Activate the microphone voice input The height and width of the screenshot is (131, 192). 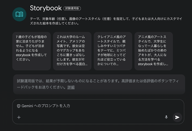tap(166, 117)
